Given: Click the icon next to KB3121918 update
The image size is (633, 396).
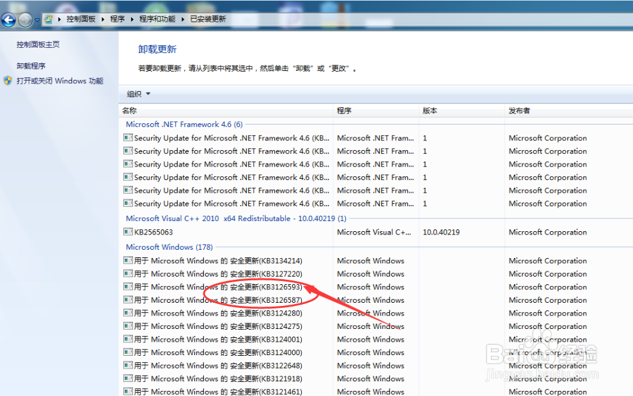Looking at the screenshot, I should point(128,378).
